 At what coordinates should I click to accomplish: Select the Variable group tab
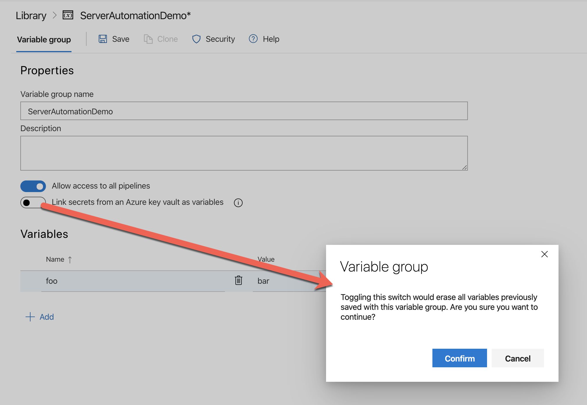click(44, 39)
